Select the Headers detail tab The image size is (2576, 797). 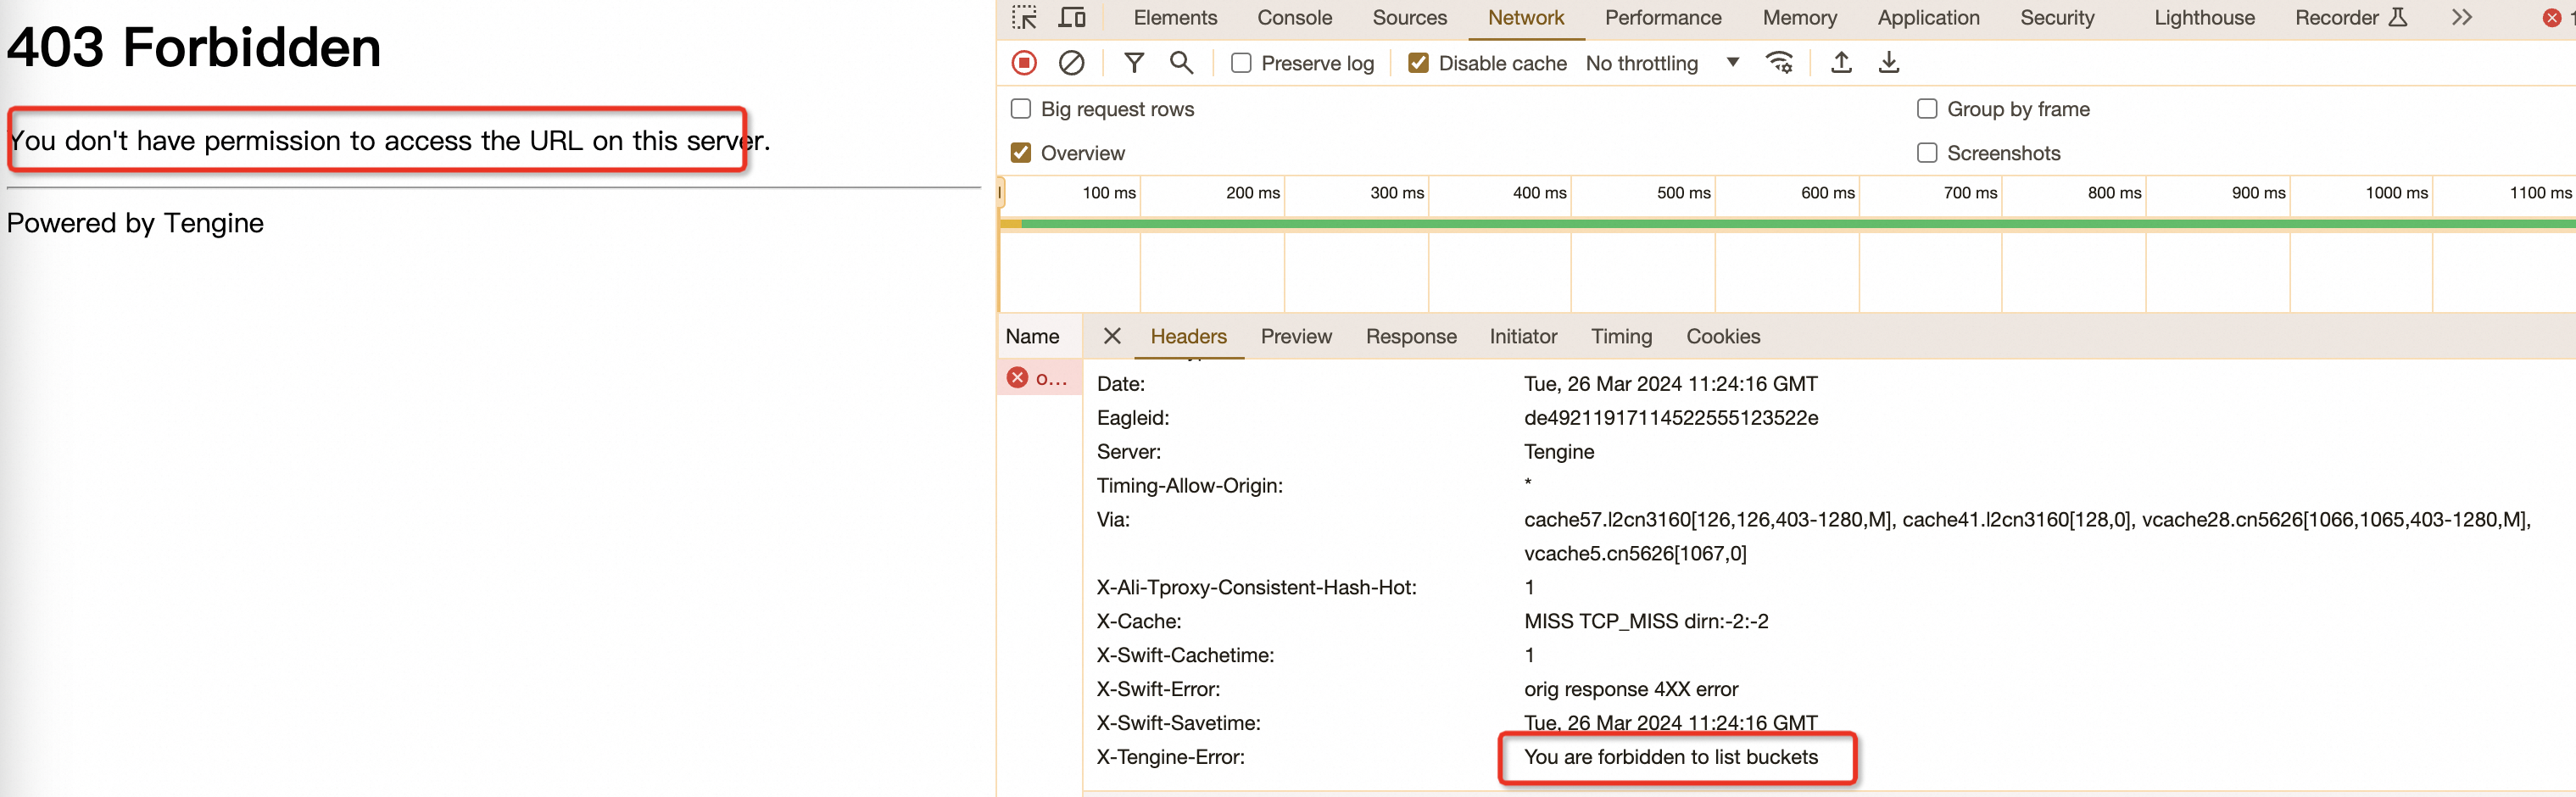(x=1188, y=336)
